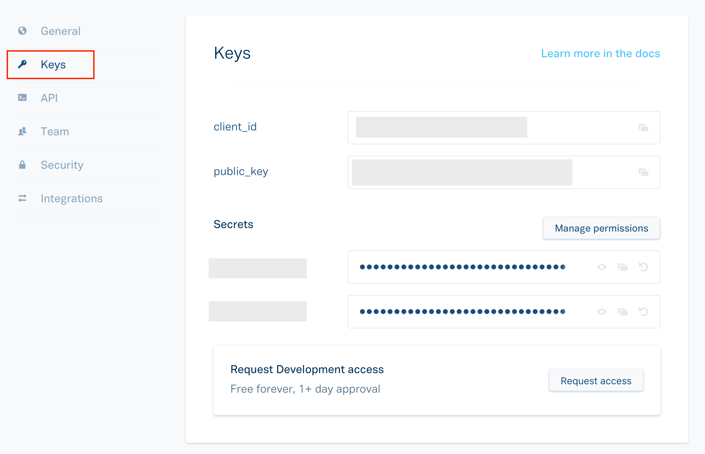Open Learn more in the docs link

tap(600, 53)
